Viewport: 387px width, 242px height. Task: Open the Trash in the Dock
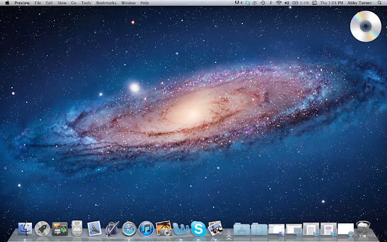pyautogui.click(x=363, y=229)
